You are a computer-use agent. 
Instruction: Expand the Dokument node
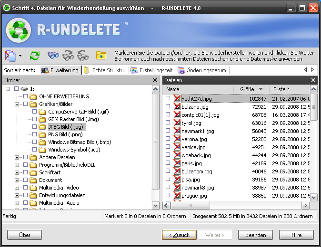pos(17,180)
